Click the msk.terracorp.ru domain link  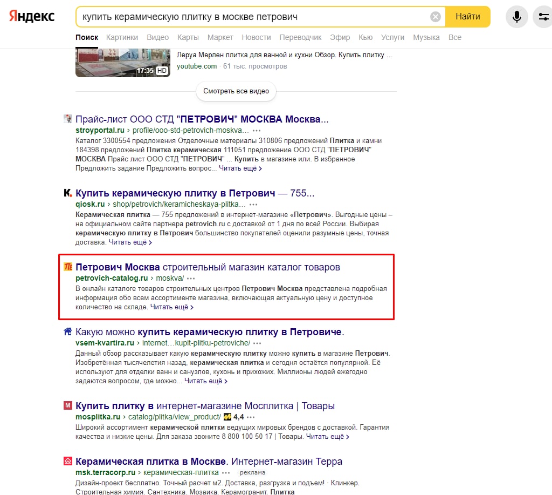coord(105,472)
